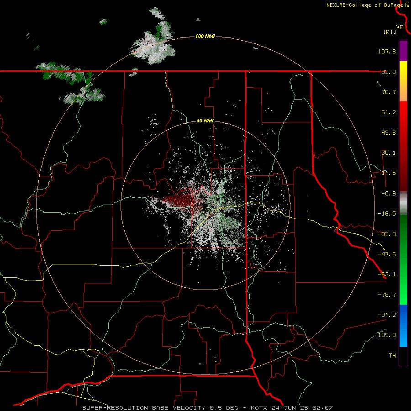The height and width of the screenshot is (411, 411).
Task: Select the -94.2 scale value
Action: tap(387, 315)
